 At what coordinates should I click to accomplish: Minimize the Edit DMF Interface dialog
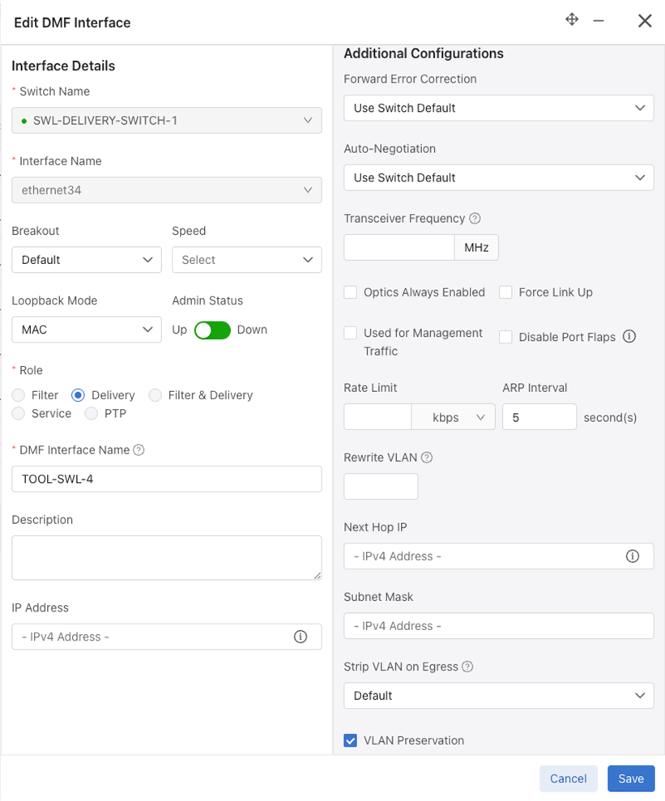[599, 21]
